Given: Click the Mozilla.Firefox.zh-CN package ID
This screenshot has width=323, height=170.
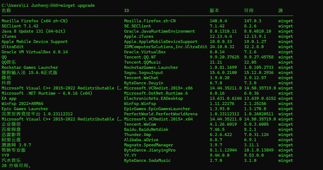Looking at the screenshot, I should coord(150,21).
